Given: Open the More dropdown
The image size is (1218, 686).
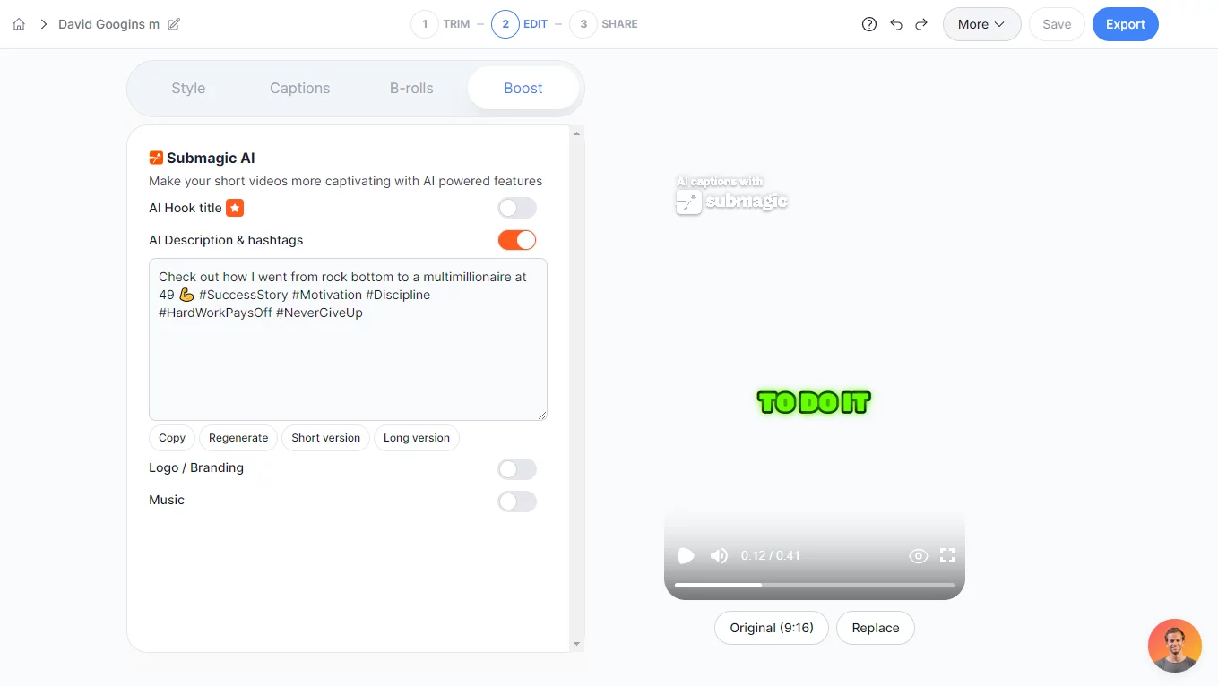Looking at the screenshot, I should point(981,24).
